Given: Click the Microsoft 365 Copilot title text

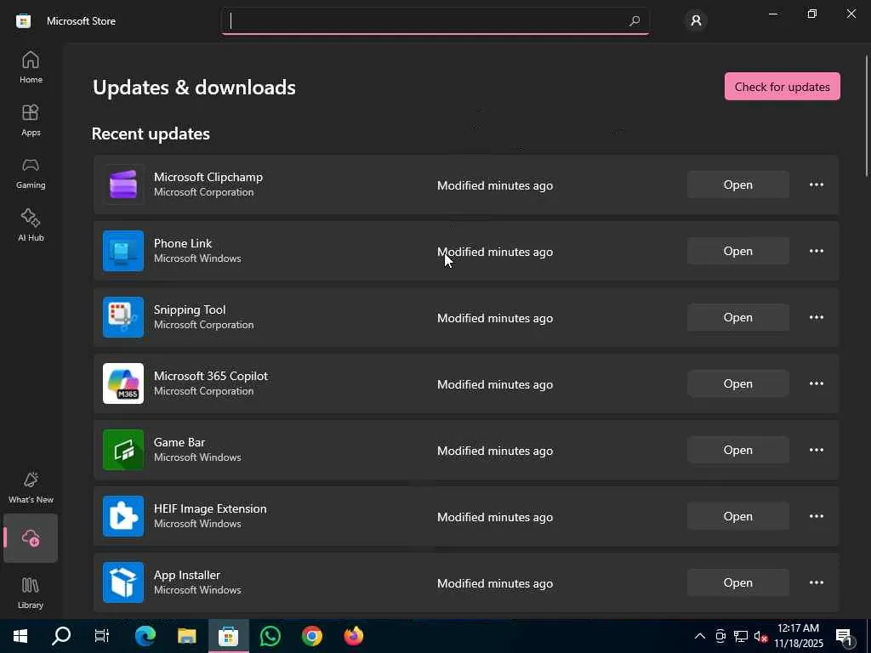Looking at the screenshot, I should coord(211,376).
